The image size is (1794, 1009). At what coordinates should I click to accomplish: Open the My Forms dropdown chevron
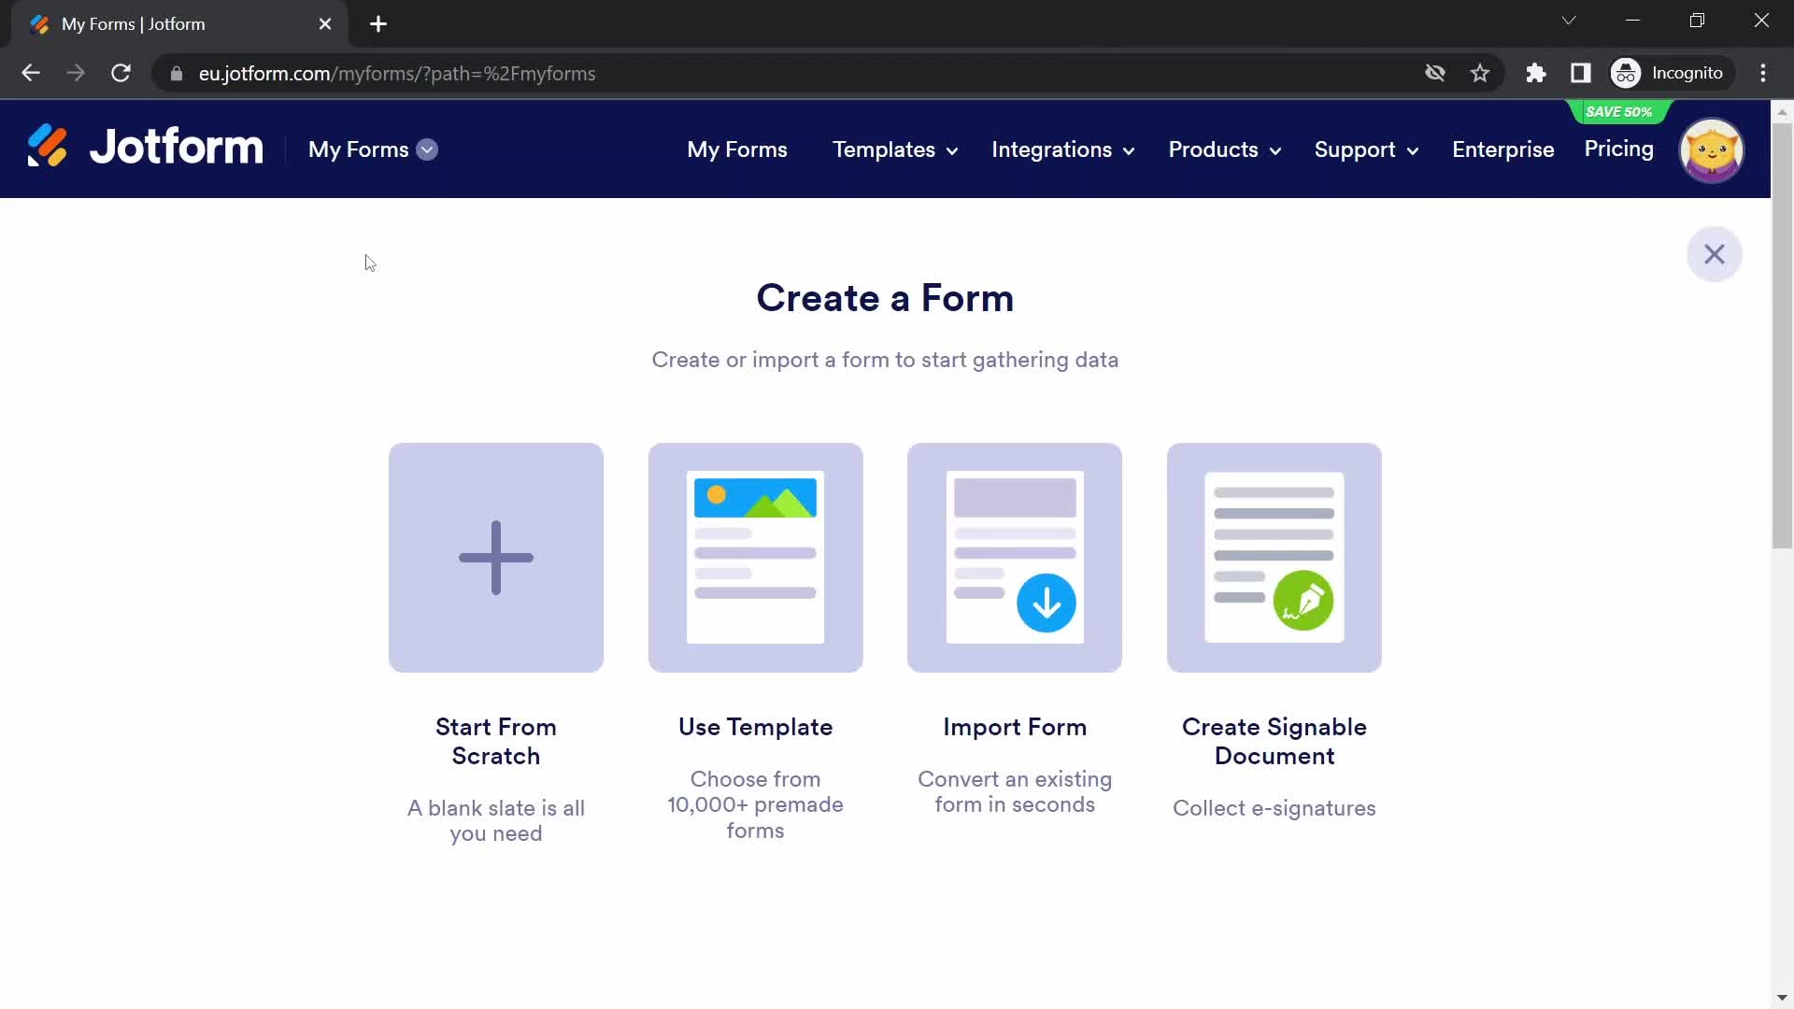click(427, 149)
